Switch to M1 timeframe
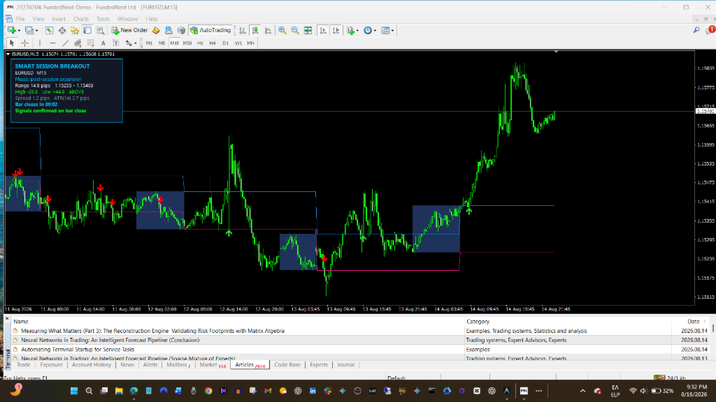 tap(149, 43)
